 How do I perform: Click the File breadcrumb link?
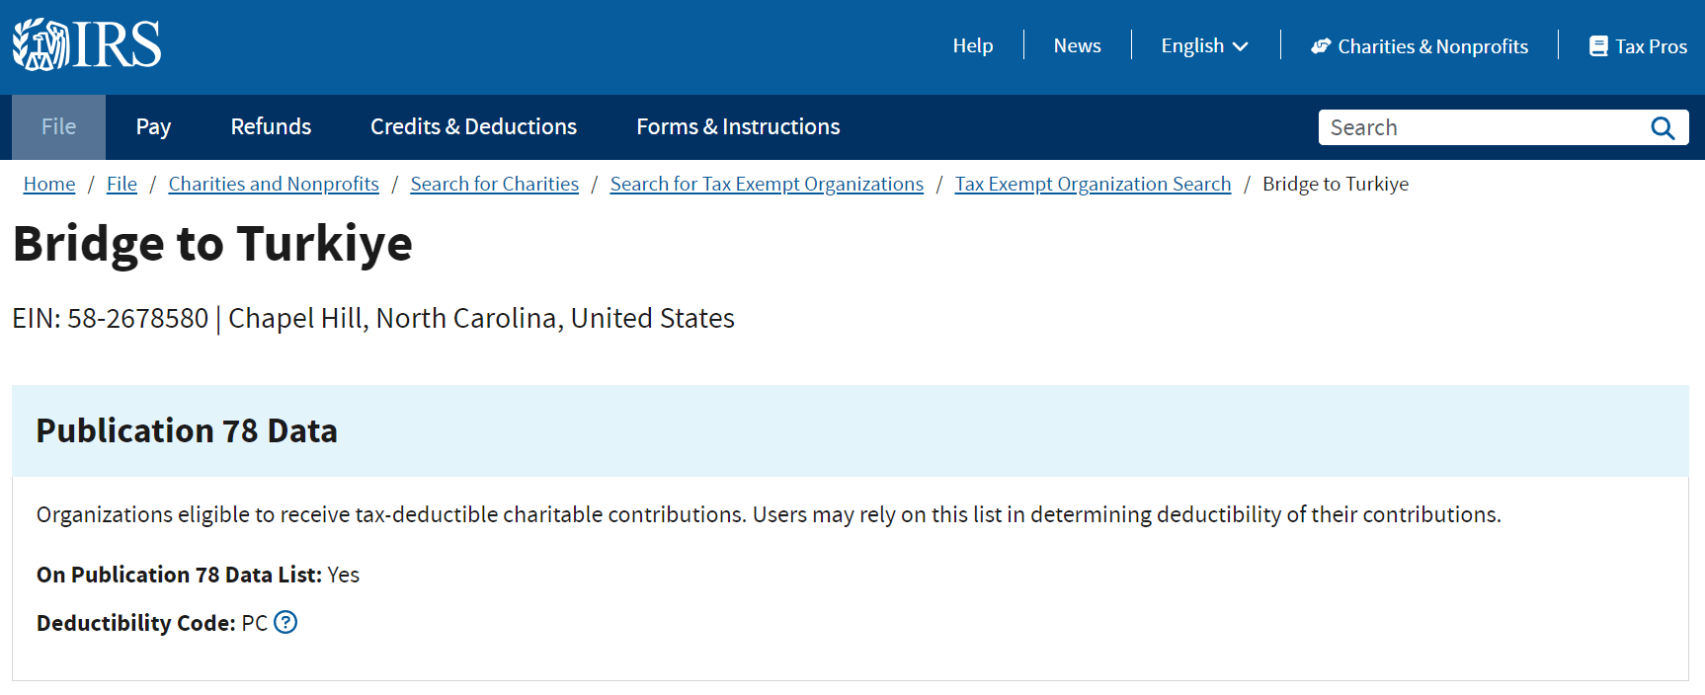point(122,185)
